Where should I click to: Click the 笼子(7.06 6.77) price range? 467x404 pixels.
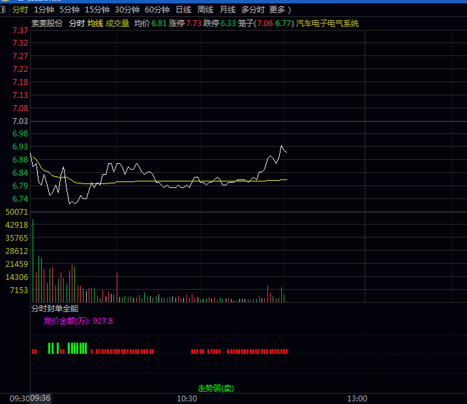pos(265,23)
